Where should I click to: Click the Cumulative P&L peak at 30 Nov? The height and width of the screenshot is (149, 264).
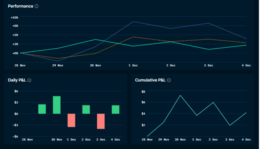(x=180, y=95)
